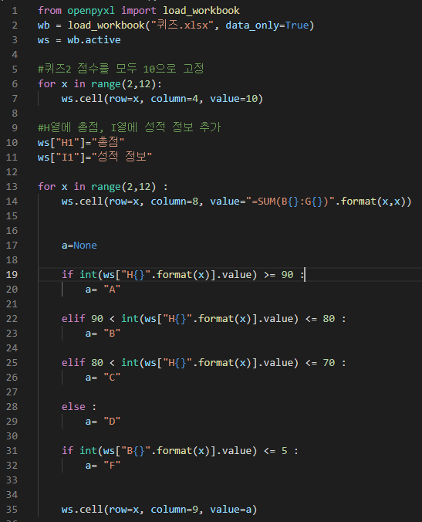Image resolution: width=422 pixels, height=522 pixels.
Task: Click the "총점" string on line 10
Action: coord(108,143)
